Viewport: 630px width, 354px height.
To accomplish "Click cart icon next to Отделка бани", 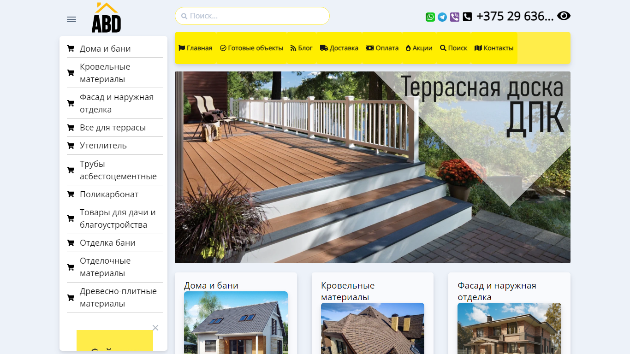I will click(x=71, y=243).
